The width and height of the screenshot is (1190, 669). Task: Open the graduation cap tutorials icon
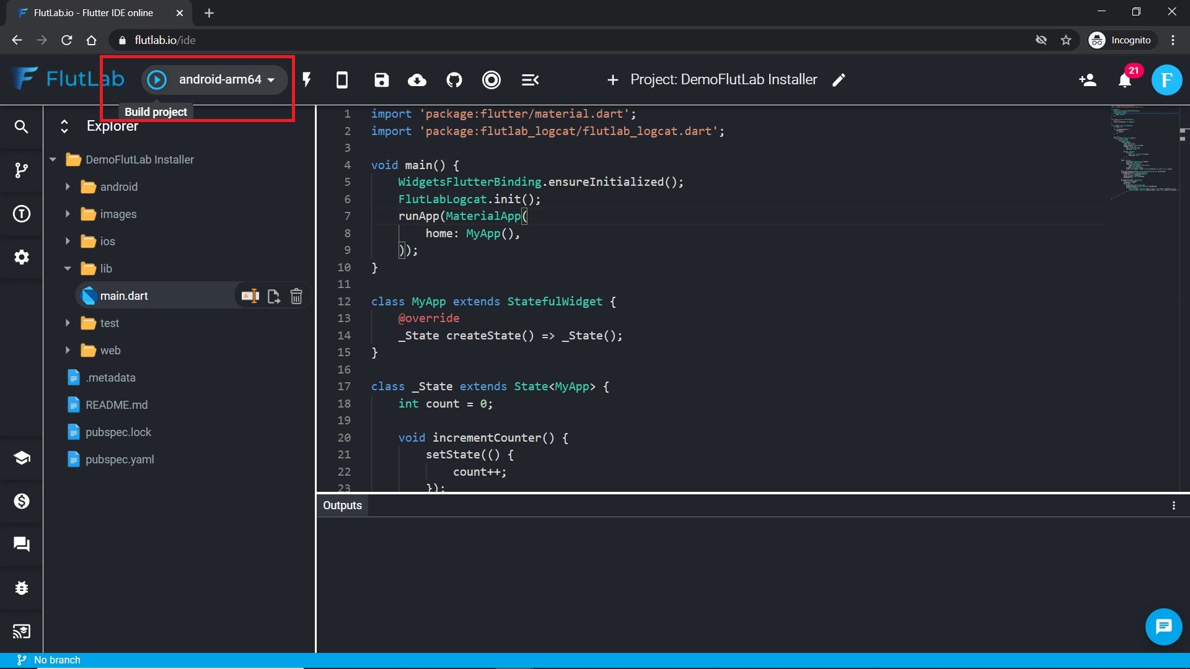22,458
